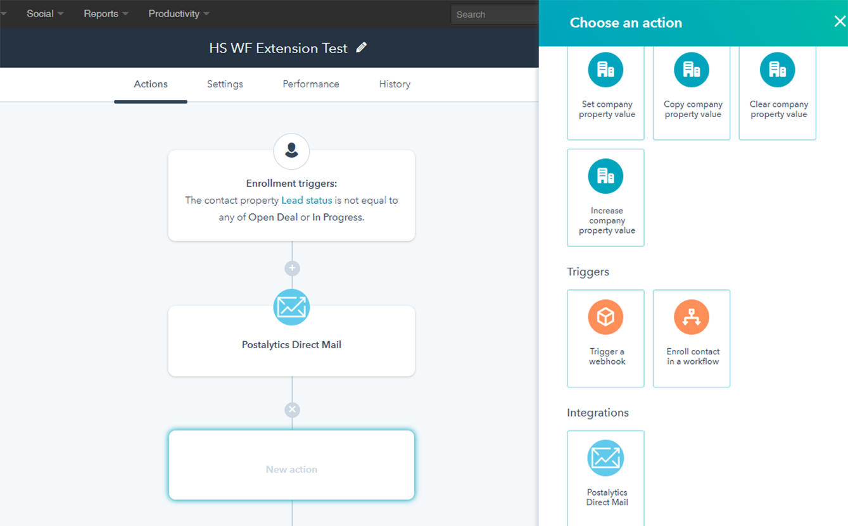Open the Lead status property link

pos(308,199)
